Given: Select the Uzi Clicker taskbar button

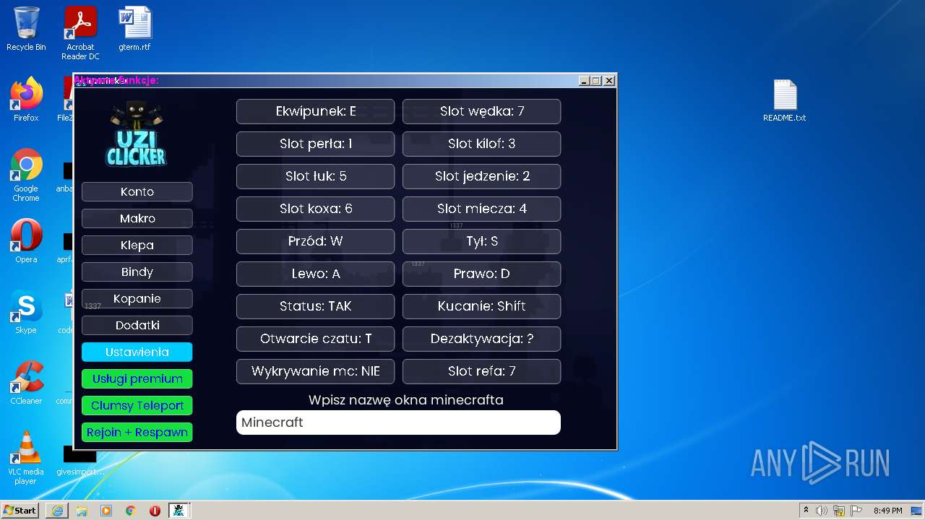Looking at the screenshot, I should tap(179, 510).
